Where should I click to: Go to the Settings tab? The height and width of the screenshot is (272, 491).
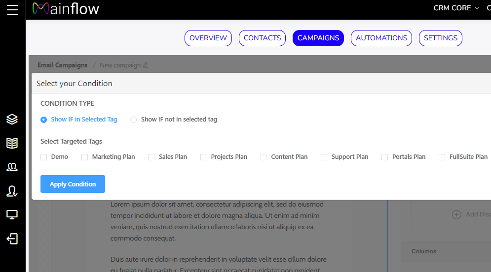click(x=441, y=38)
